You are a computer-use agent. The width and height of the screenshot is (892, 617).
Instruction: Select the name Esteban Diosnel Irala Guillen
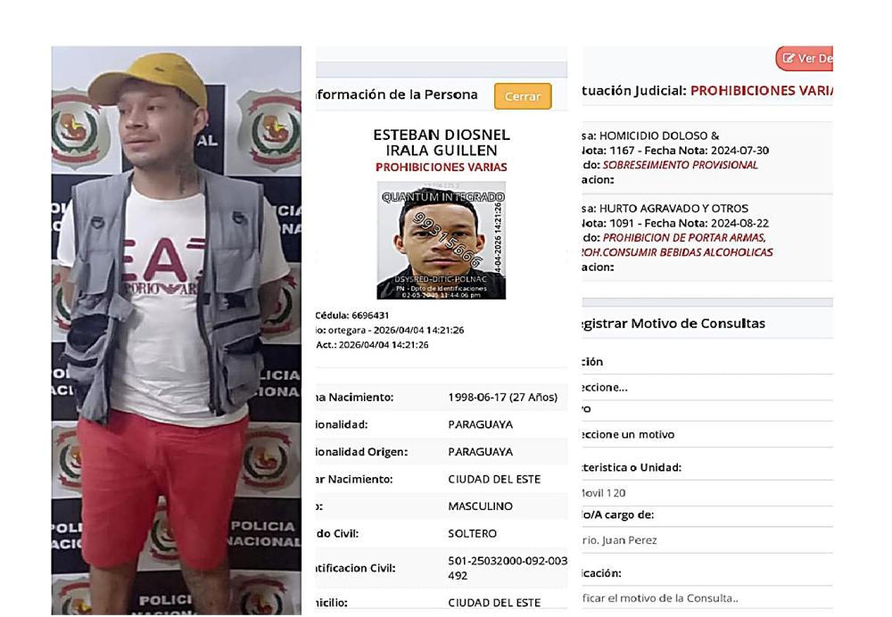point(442,142)
